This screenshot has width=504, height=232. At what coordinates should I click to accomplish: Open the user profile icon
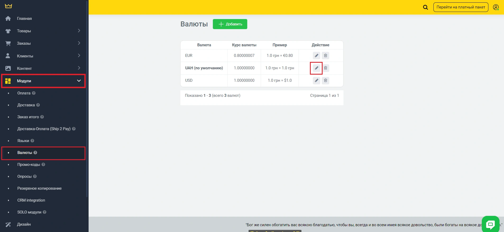tap(496, 7)
